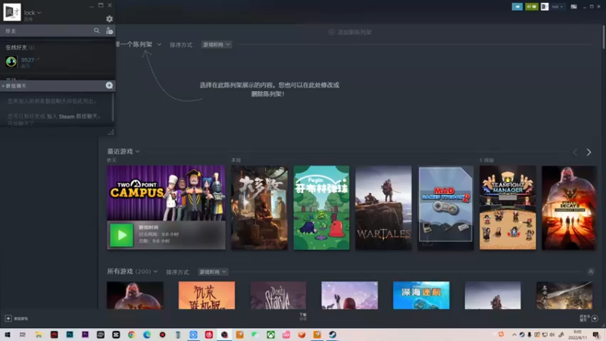Open Microsoft Edge from taskbar
Image resolution: width=606 pixels, height=341 pixels.
(x=147, y=335)
